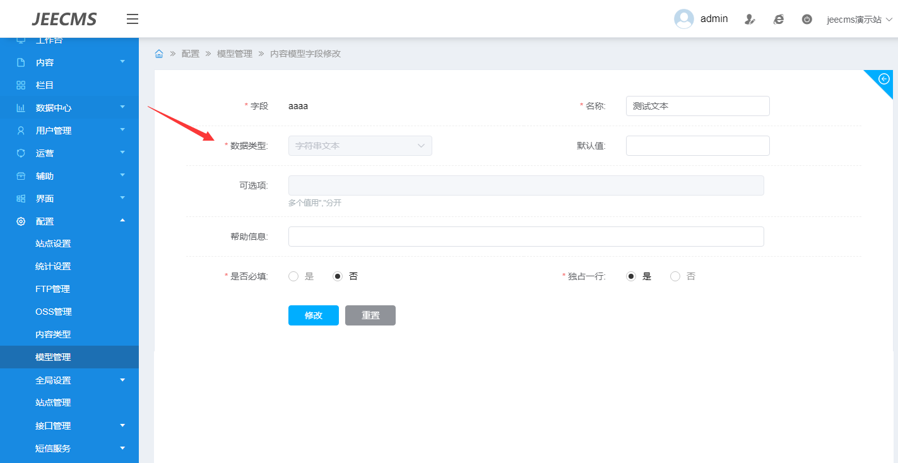The height and width of the screenshot is (463, 898).
Task: Click the user edit icon in header
Action: click(x=750, y=20)
